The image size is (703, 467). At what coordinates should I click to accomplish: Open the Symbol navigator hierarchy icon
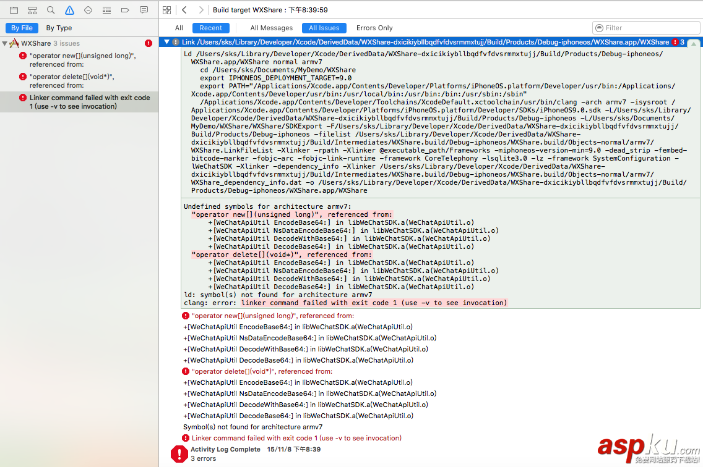click(x=32, y=10)
